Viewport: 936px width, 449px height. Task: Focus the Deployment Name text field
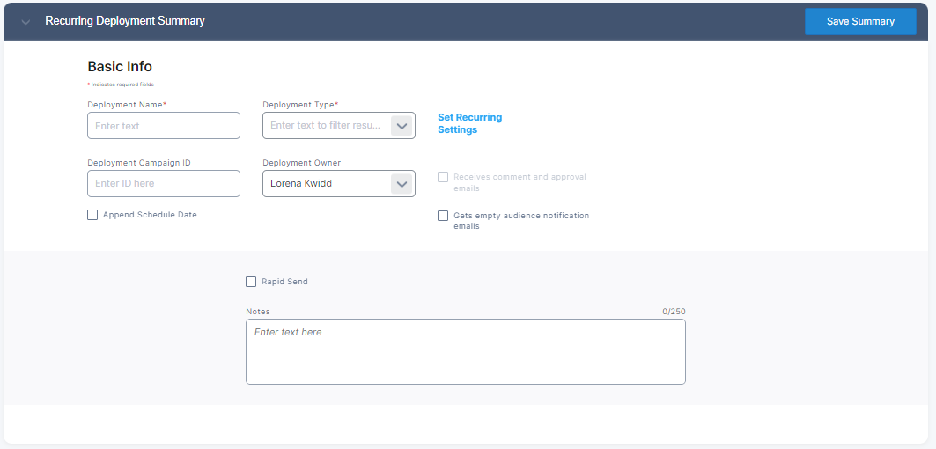point(164,126)
